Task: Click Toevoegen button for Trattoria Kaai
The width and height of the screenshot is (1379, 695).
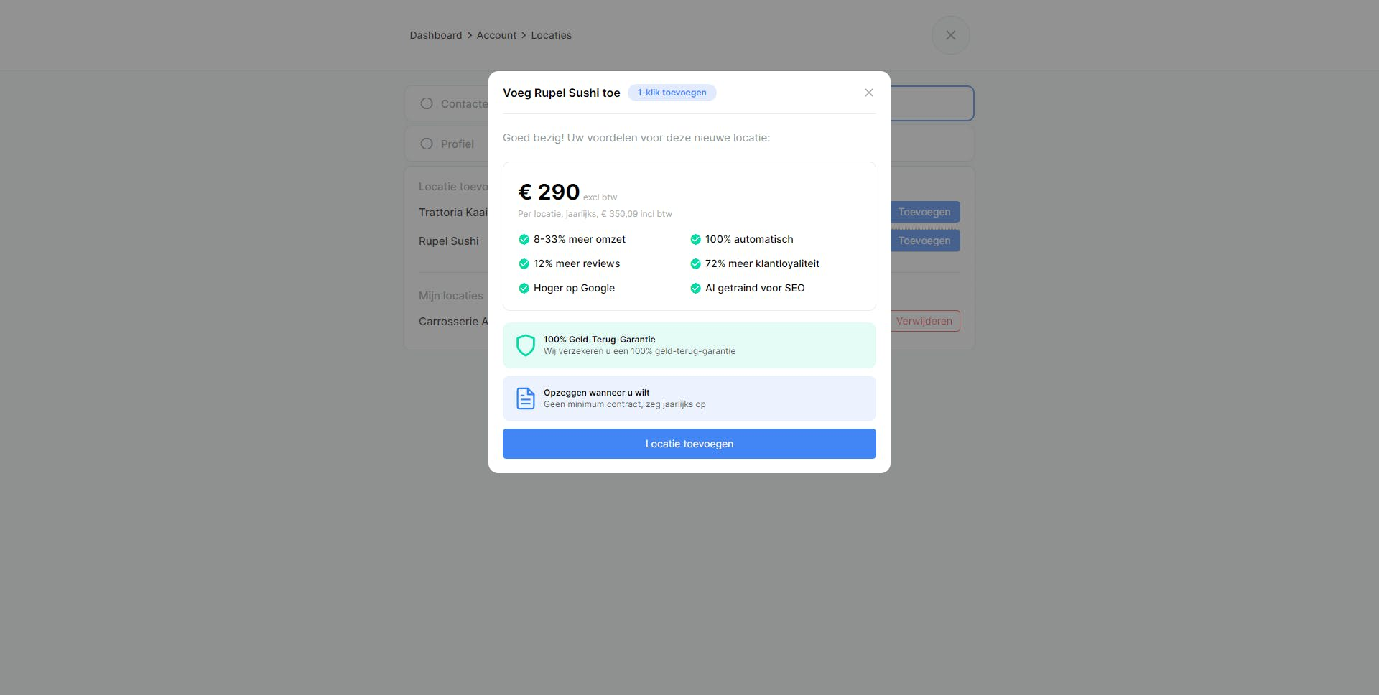Action: click(924, 212)
